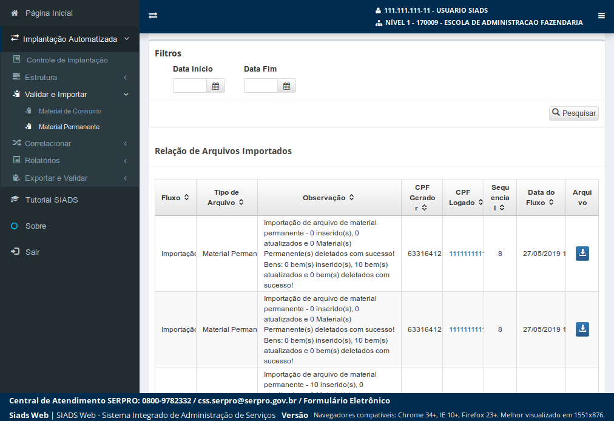Download file from second Importação row
The image size is (614, 421).
coord(582,329)
